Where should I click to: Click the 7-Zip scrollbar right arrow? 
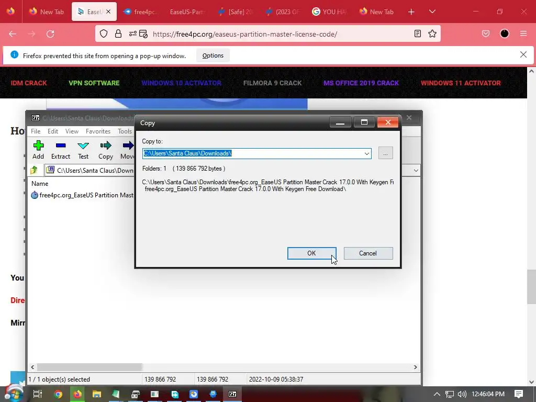[415, 367]
